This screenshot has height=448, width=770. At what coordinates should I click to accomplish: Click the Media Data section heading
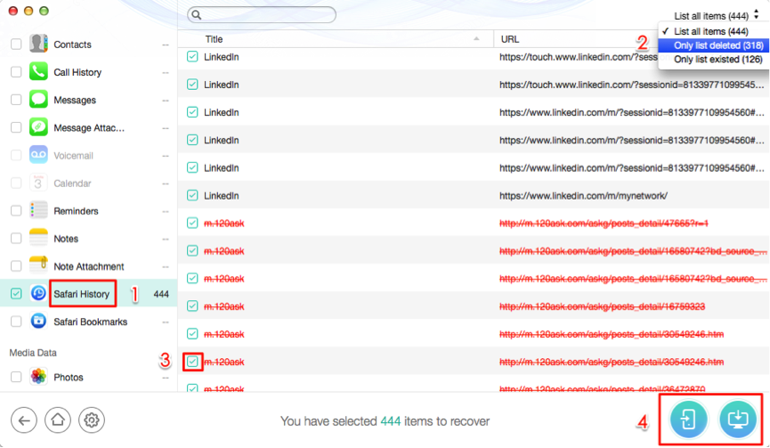[33, 353]
